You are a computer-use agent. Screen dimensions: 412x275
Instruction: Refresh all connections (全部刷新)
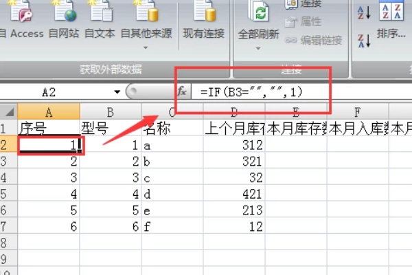(x=258, y=21)
